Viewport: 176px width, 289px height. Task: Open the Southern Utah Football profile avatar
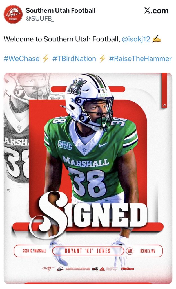click(13, 14)
